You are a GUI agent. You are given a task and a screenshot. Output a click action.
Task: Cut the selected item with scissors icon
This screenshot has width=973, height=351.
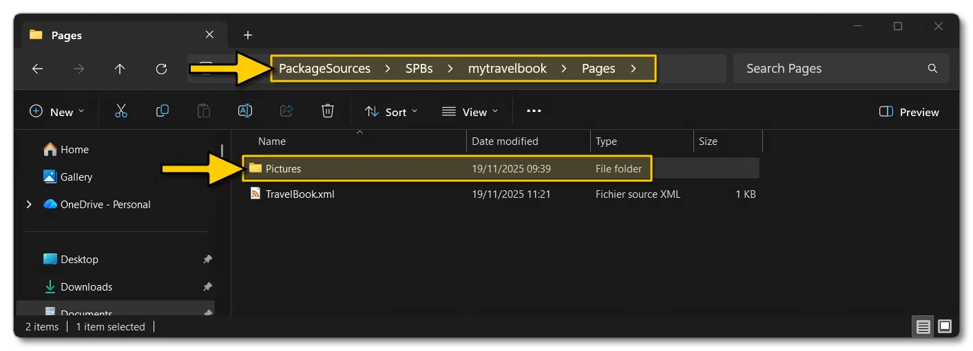tap(121, 111)
